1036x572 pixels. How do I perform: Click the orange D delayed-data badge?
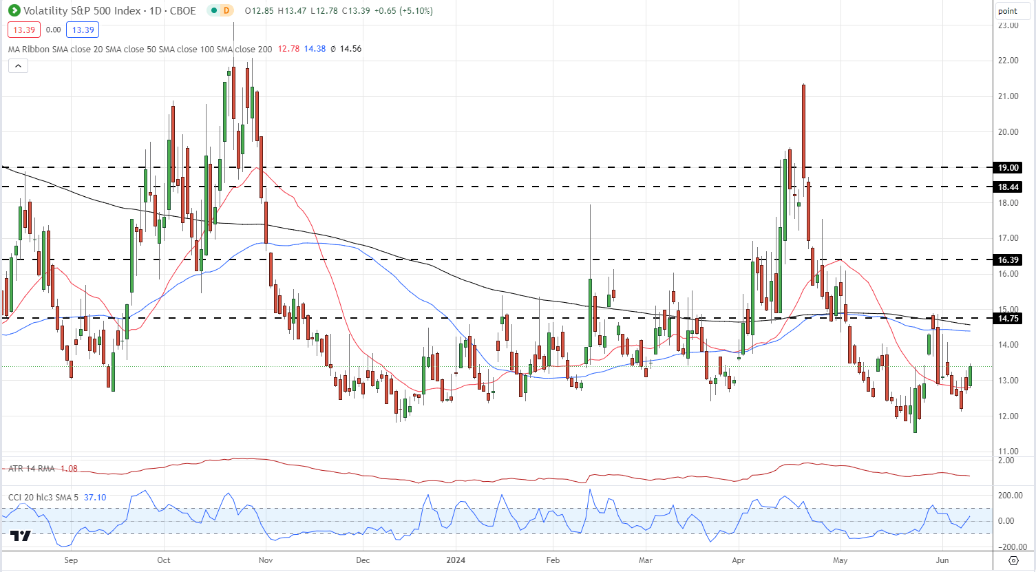tap(226, 11)
